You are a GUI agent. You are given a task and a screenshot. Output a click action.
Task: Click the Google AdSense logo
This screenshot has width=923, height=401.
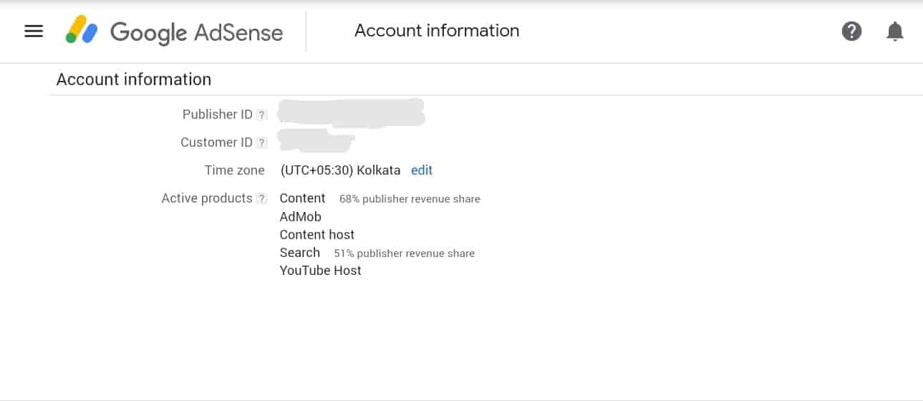174,32
